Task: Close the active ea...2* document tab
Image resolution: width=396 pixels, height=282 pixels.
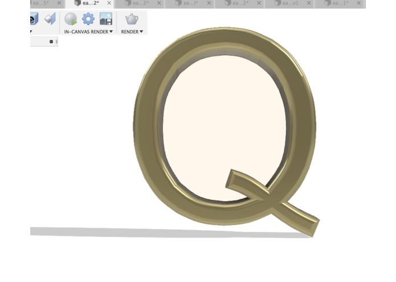Action: coord(109,3)
